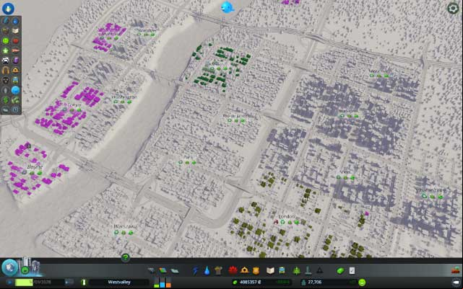Open the Monuments triangle menu

click(x=319, y=270)
